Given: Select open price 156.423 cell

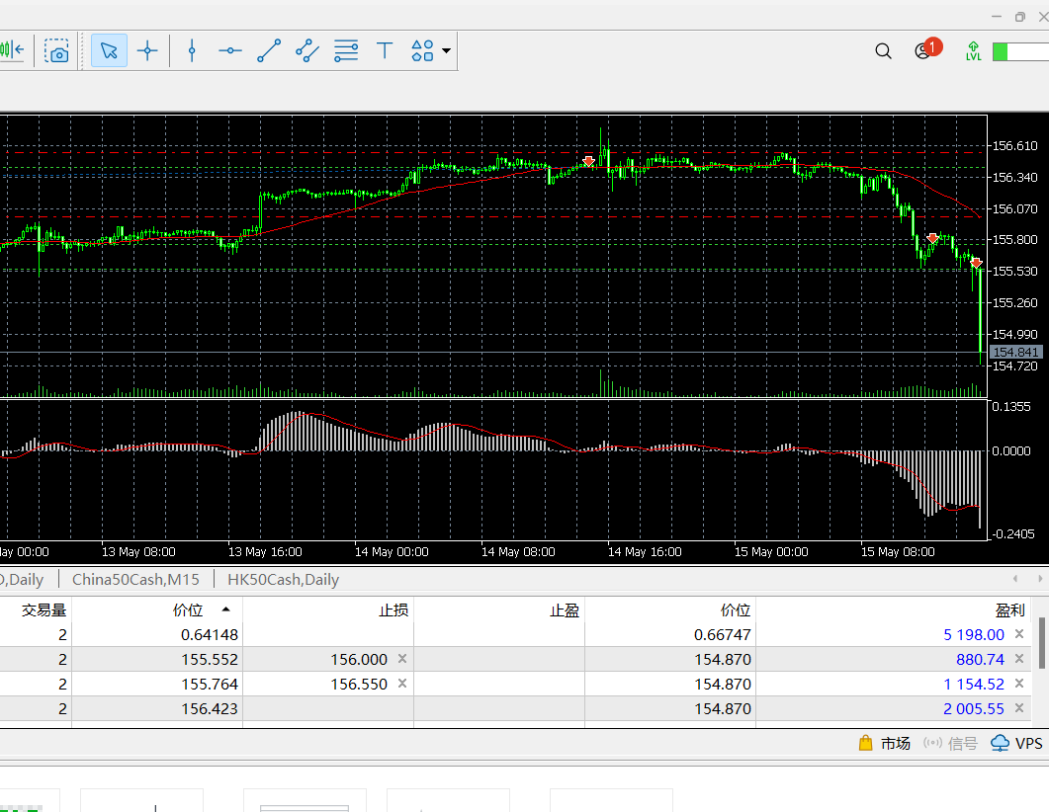Looking at the screenshot, I should point(210,709).
